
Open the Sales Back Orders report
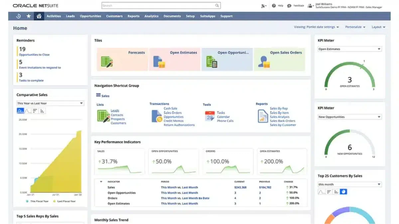pyautogui.click(x=283, y=121)
